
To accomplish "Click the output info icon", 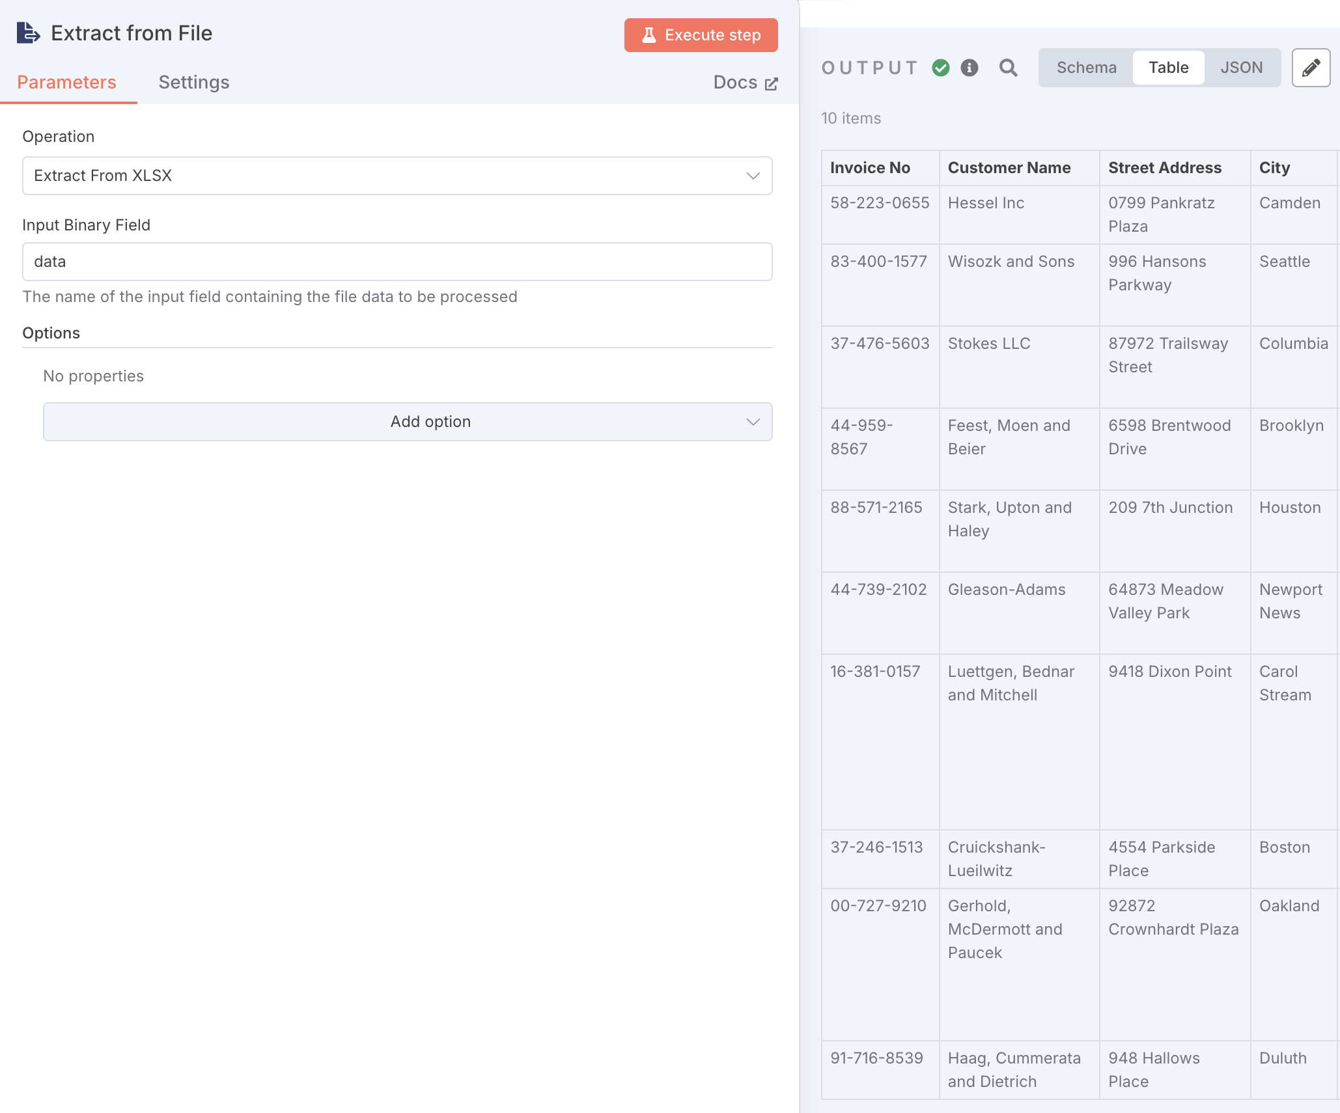I will coord(970,68).
